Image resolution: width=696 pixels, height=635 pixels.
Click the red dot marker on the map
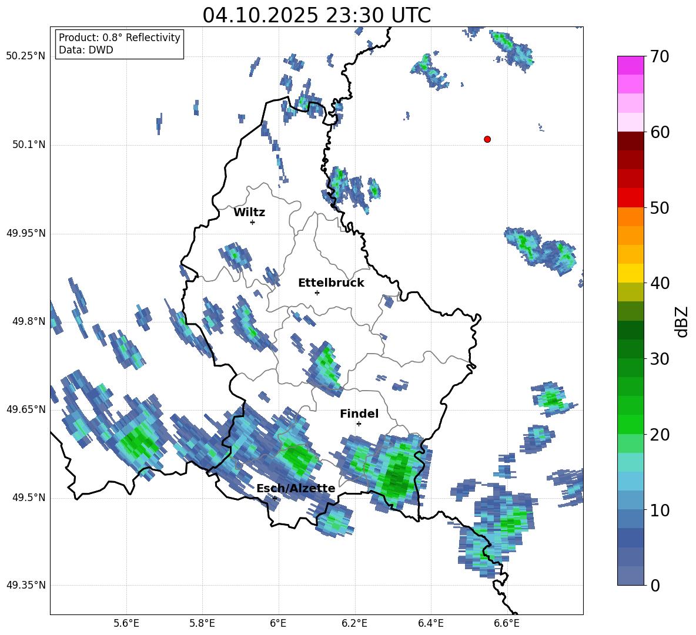487,139
